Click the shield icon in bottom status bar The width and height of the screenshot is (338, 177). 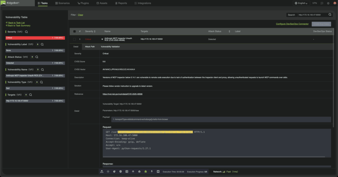coord(121,171)
